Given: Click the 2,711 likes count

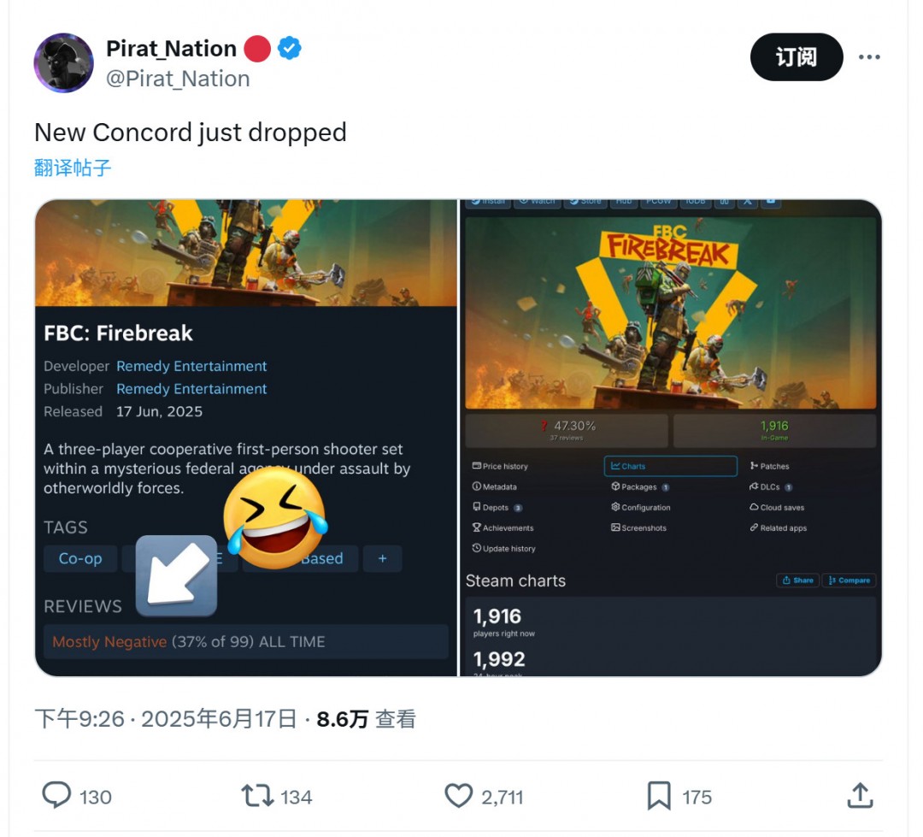Looking at the screenshot, I should point(502,797).
